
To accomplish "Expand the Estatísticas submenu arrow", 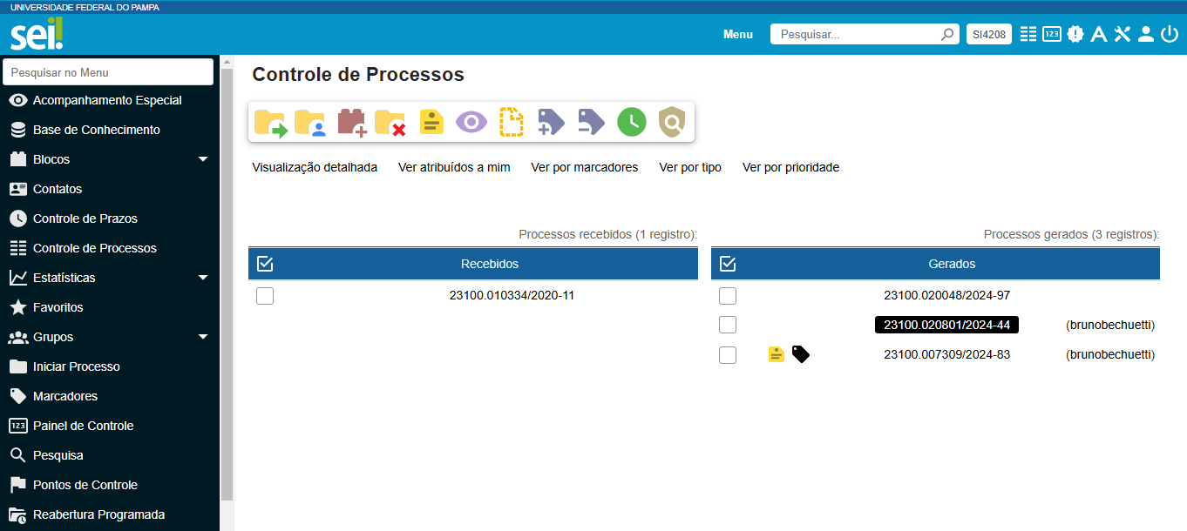I will 203,278.
